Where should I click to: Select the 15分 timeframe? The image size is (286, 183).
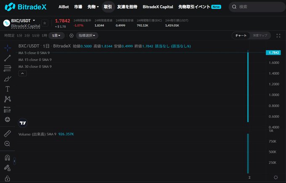(x=36, y=36)
